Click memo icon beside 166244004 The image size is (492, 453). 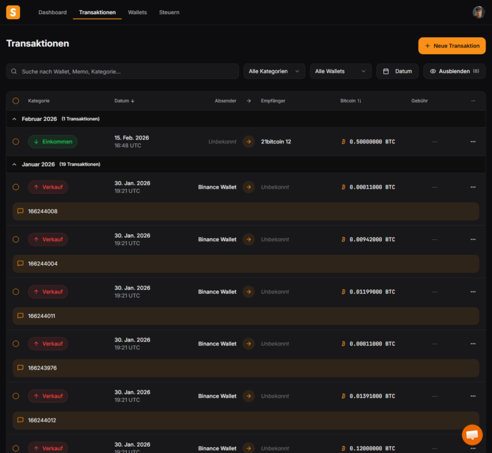[x=20, y=264]
